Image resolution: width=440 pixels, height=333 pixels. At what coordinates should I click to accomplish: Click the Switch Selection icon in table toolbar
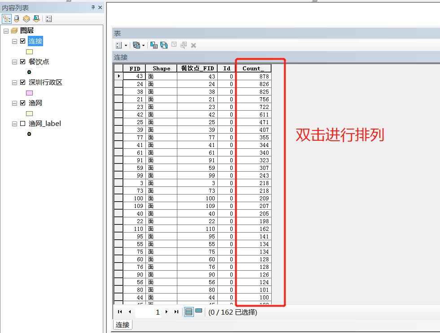[x=164, y=45]
